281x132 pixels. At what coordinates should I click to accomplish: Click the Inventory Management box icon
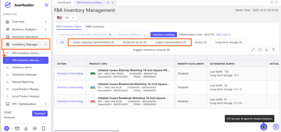point(8,44)
